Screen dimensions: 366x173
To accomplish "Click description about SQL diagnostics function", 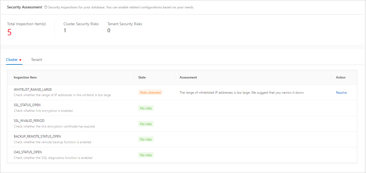I will click(x=53, y=158).
